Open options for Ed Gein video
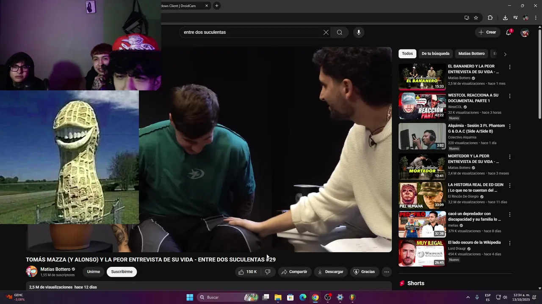Viewport: 542px width, 304px height. click(x=510, y=185)
